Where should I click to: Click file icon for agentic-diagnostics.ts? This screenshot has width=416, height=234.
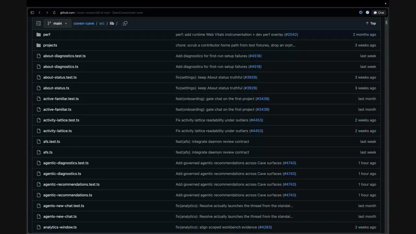point(39,174)
